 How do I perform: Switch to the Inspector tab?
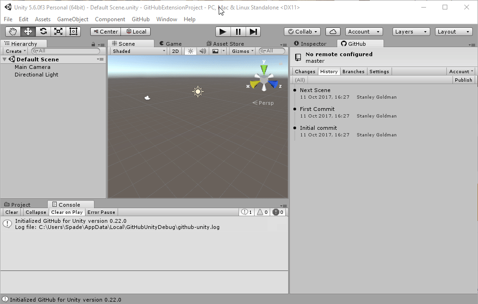tap(310, 43)
